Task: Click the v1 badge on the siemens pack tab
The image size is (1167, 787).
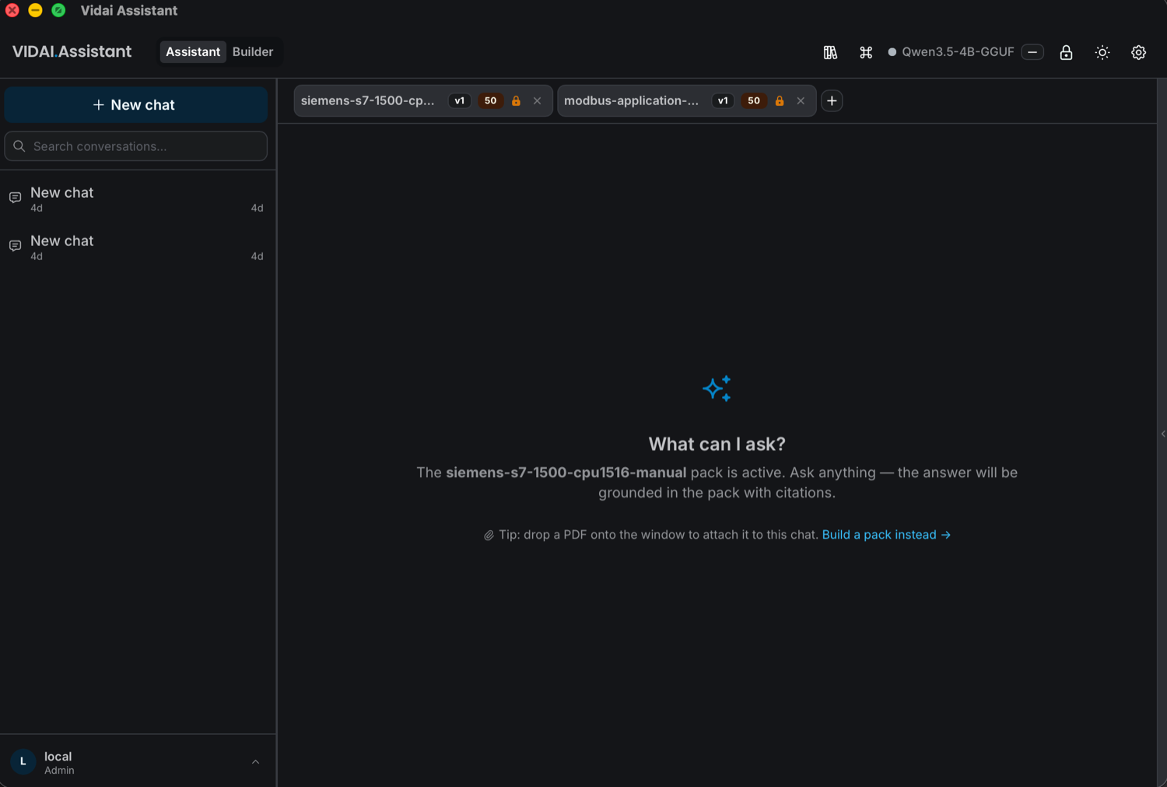Action: [x=460, y=100]
